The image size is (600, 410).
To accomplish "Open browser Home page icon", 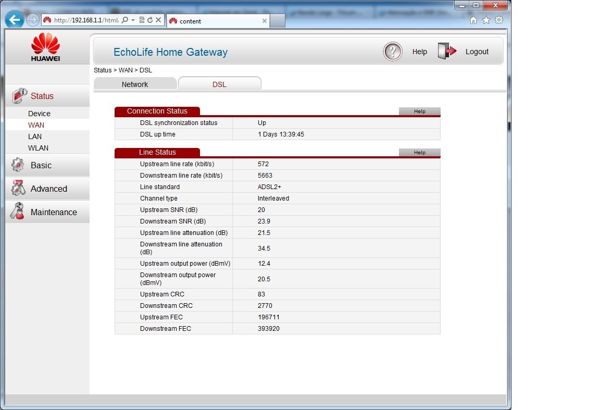I will pos(473,20).
